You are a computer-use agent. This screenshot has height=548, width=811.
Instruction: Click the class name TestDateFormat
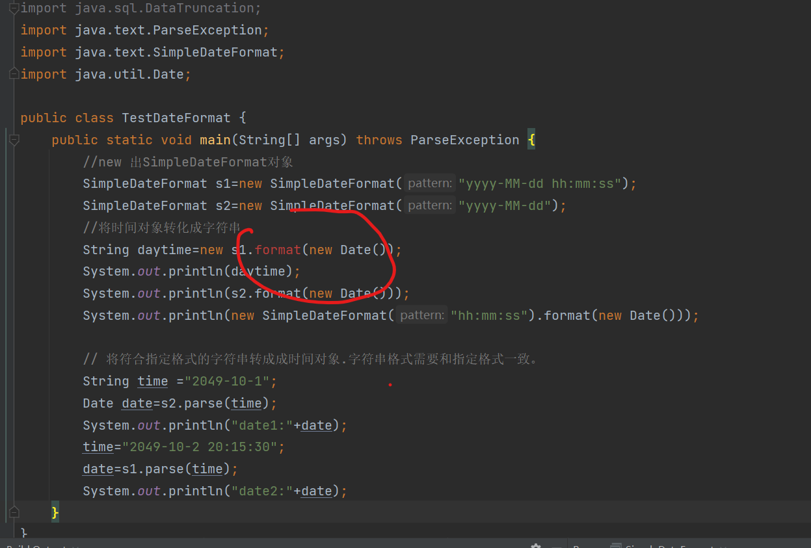point(176,118)
